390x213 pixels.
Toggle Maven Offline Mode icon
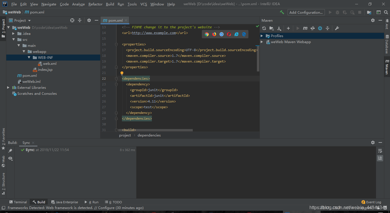tap(313, 28)
